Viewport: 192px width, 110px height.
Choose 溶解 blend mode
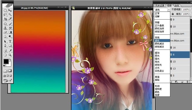pyautogui.click(x=162, y=16)
